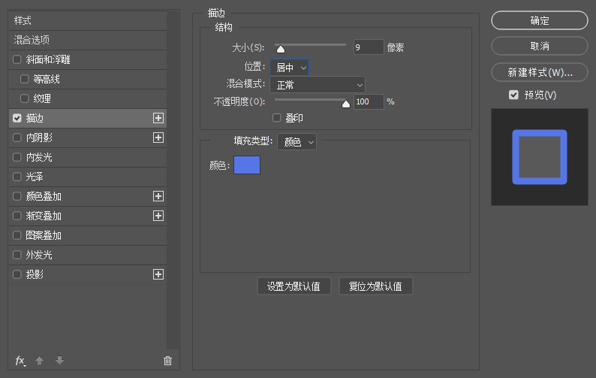Enable the 内发光 checkbox
This screenshot has height=378, width=596.
point(17,157)
